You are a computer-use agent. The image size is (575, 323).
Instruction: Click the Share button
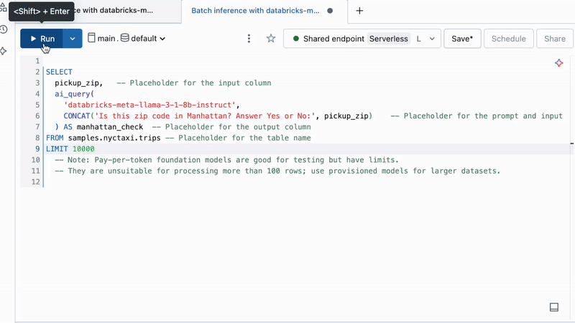554,39
